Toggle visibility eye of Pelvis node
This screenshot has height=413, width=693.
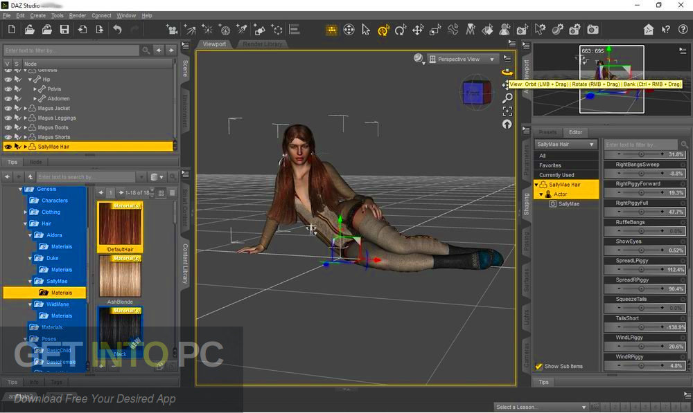(8, 89)
